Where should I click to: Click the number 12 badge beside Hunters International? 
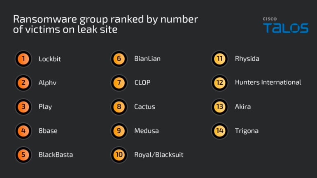[x=219, y=83]
